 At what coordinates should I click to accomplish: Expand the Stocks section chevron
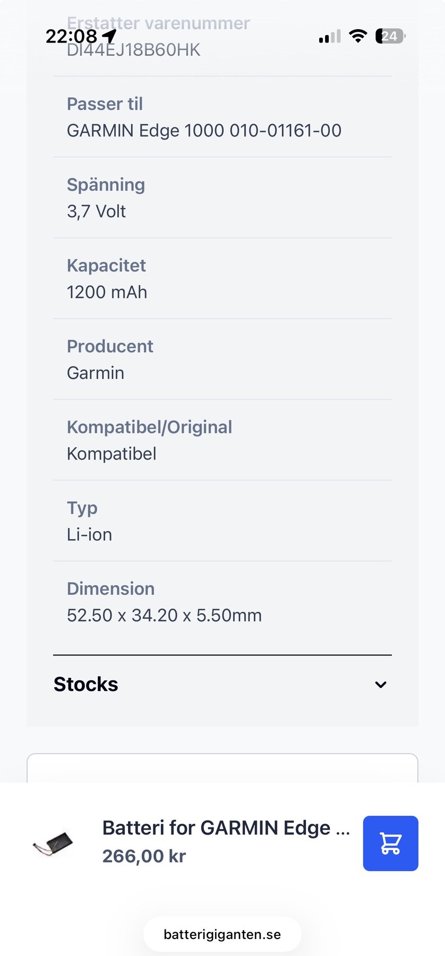[380, 685]
